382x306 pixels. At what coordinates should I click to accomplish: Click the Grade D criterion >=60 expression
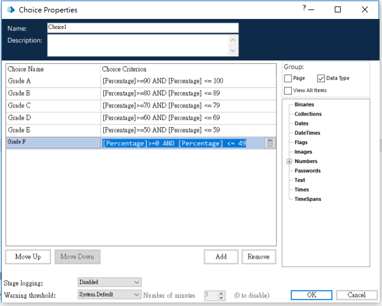point(188,118)
